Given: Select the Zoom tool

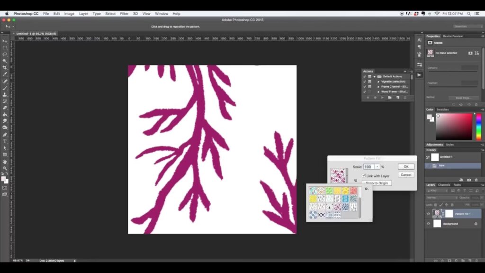Looking at the screenshot, I should pos(5,168).
